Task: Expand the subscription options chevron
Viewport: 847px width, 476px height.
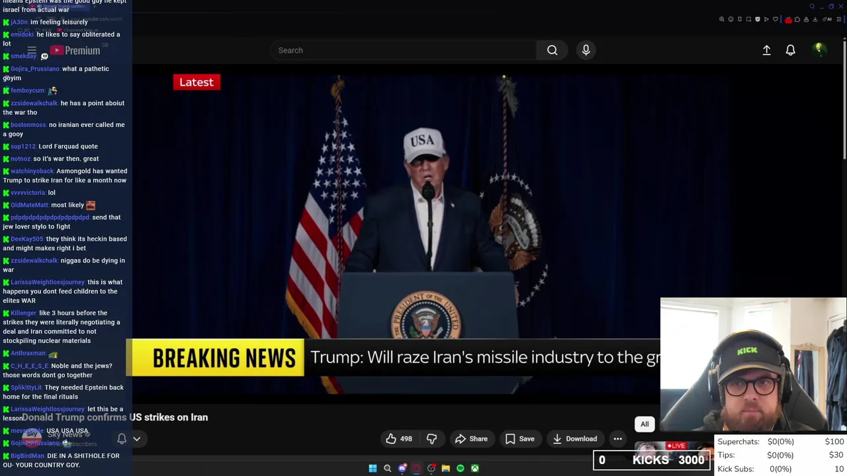Action: pyautogui.click(x=137, y=439)
